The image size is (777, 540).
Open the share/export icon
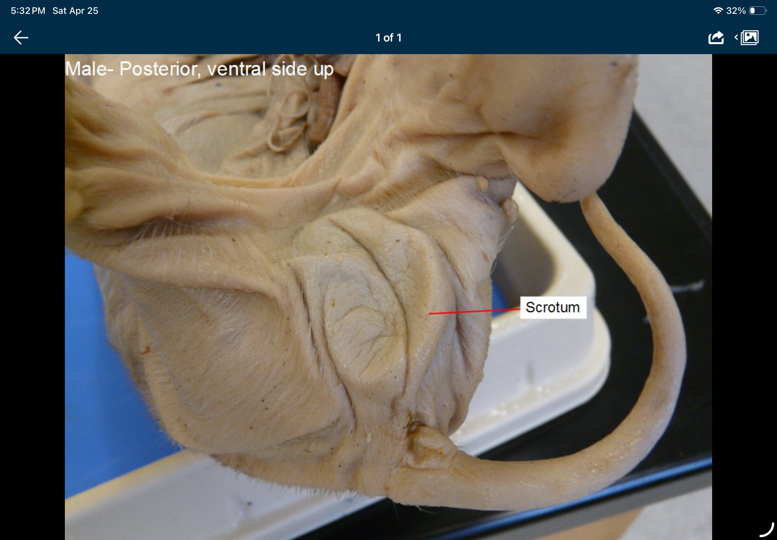[716, 38]
